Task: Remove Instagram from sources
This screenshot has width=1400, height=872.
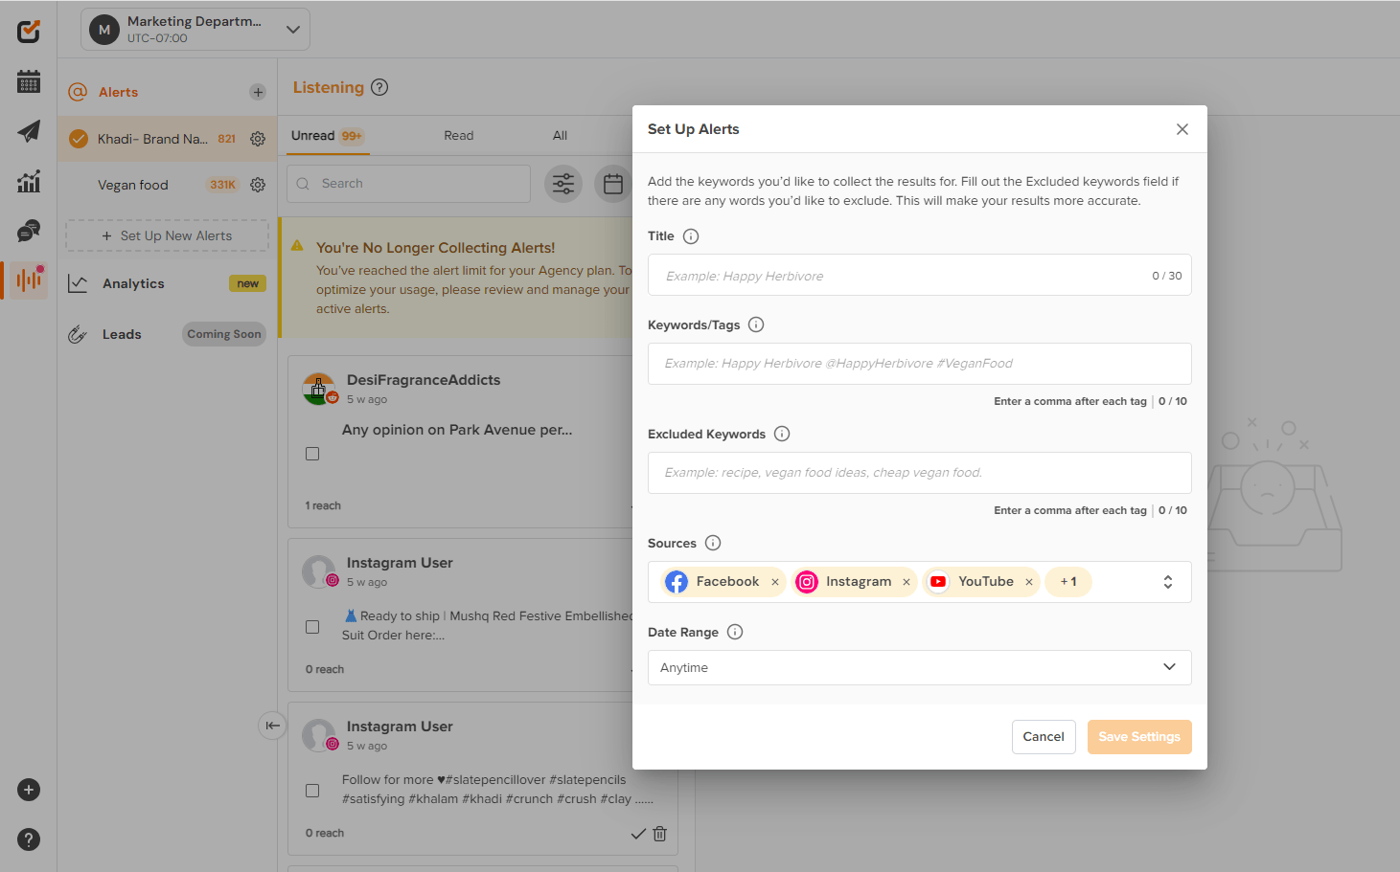Action: 907,582
